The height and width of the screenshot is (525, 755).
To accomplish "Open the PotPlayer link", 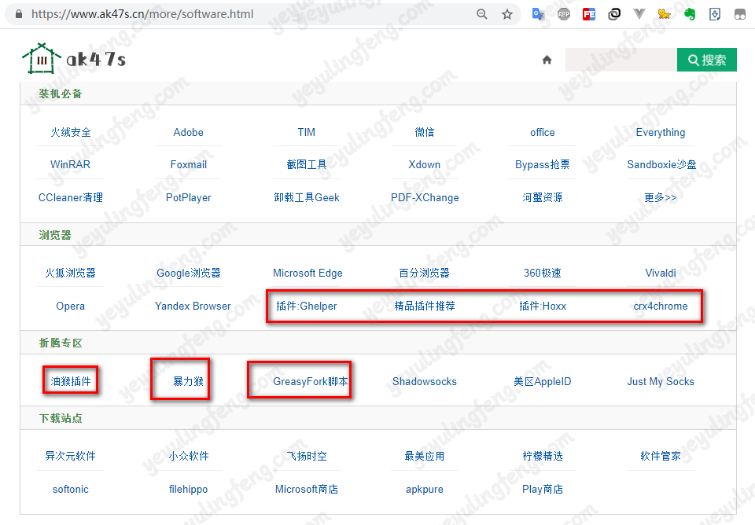I will click(x=188, y=197).
